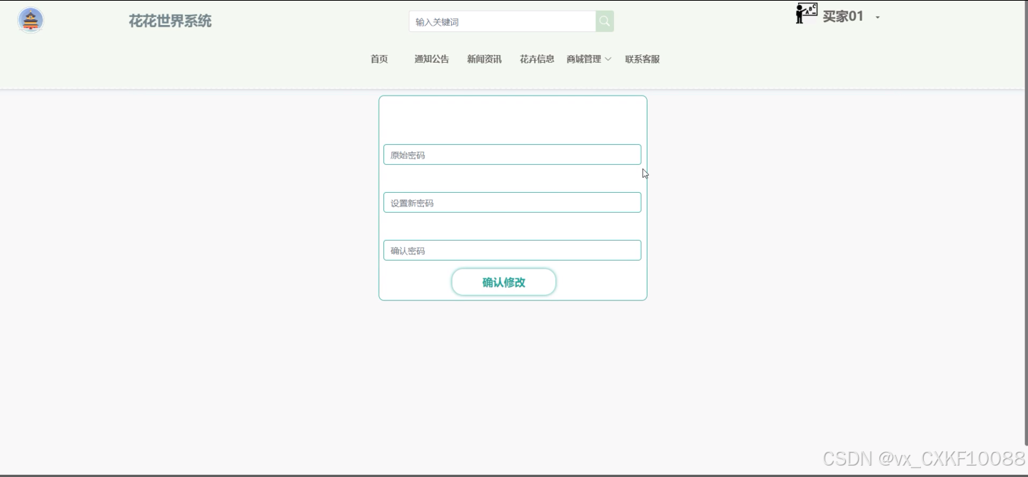Open the 联系客服 menu item
Screen dimensions: 1028x477
[642, 59]
